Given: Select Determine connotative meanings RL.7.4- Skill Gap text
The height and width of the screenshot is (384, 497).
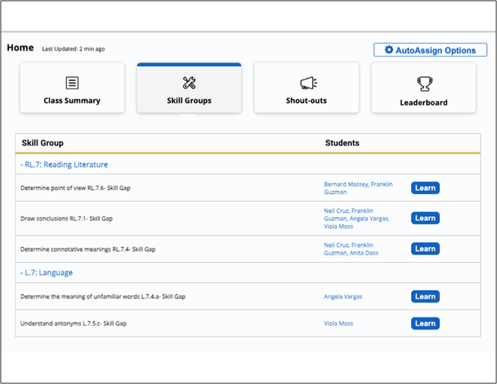Looking at the screenshot, I should click(x=88, y=249).
